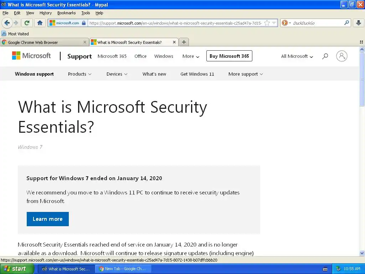Click the Forward arrow button

click(x=16, y=23)
